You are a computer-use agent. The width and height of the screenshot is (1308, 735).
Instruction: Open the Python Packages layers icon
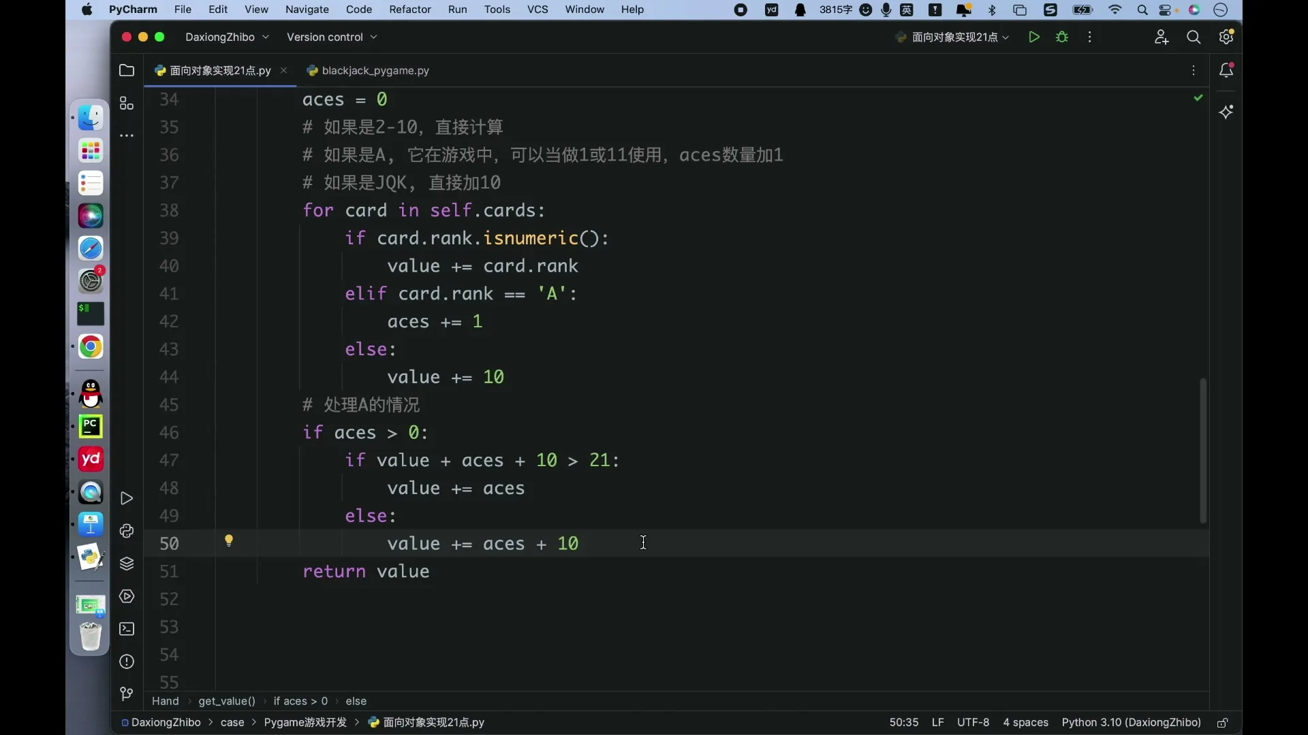pos(127,564)
